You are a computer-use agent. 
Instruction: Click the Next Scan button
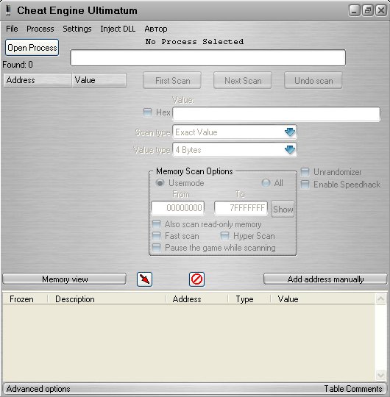[x=243, y=81]
